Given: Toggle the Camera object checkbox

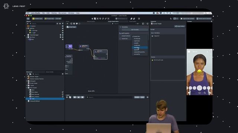Looking at the screenshot, I should pyautogui.click(x=63, y=26).
